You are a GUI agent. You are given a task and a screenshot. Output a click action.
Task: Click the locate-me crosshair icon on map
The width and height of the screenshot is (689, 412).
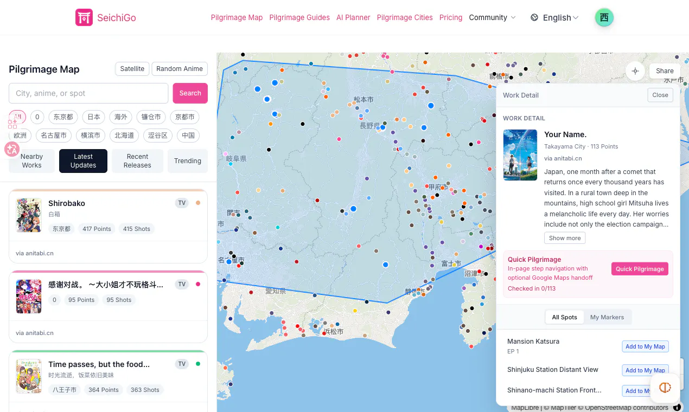click(x=635, y=71)
